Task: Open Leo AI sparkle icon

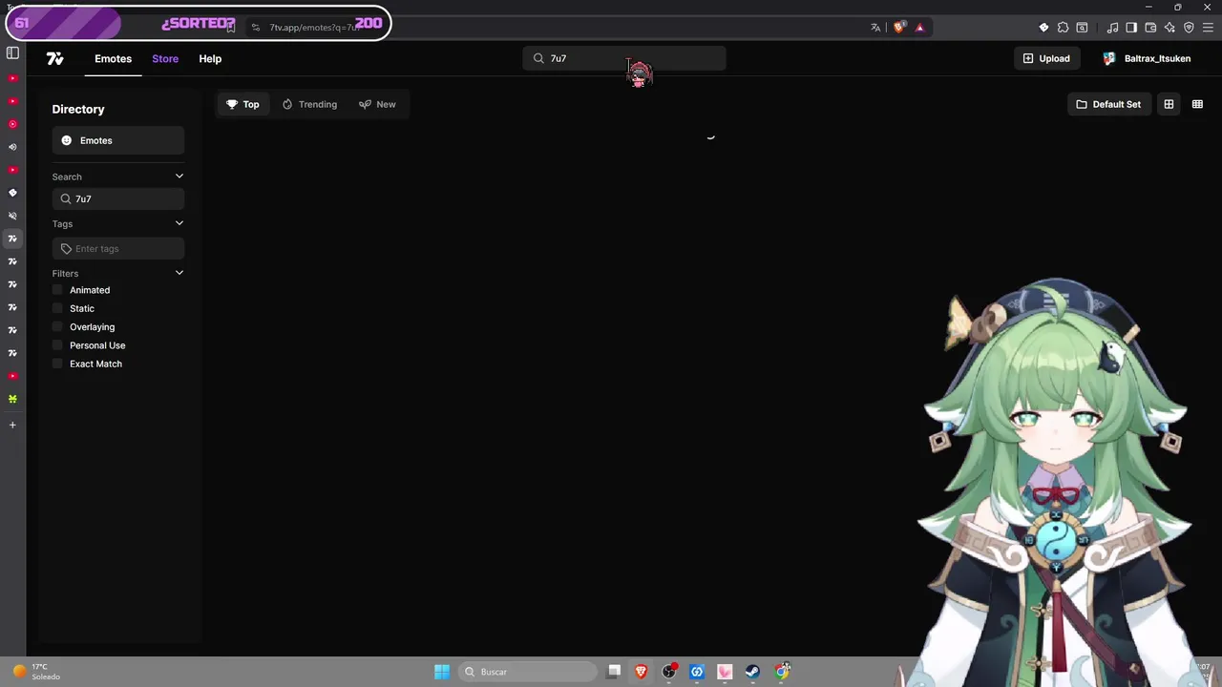Action: (1169, 28)
